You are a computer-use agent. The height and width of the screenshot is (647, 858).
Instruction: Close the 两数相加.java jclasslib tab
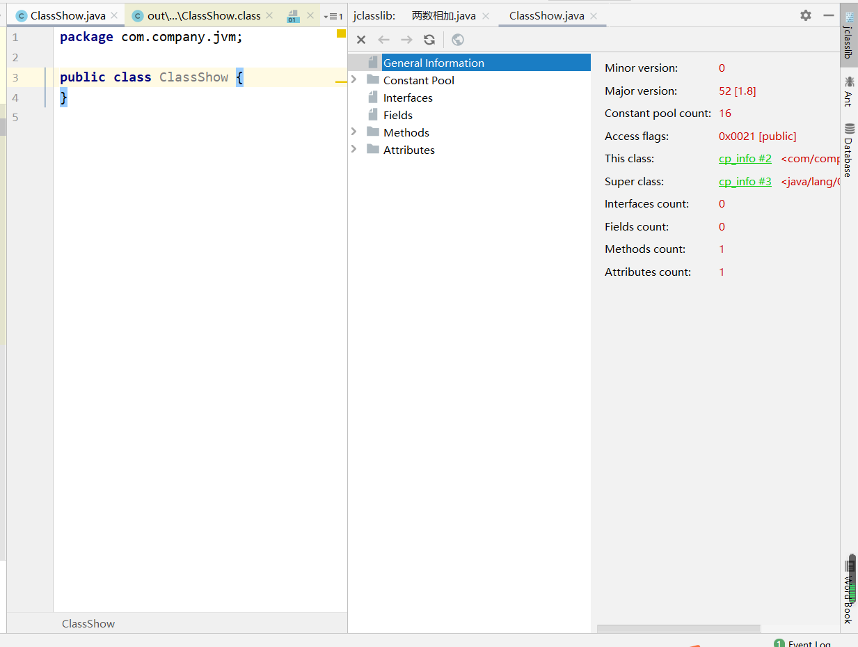485,16
